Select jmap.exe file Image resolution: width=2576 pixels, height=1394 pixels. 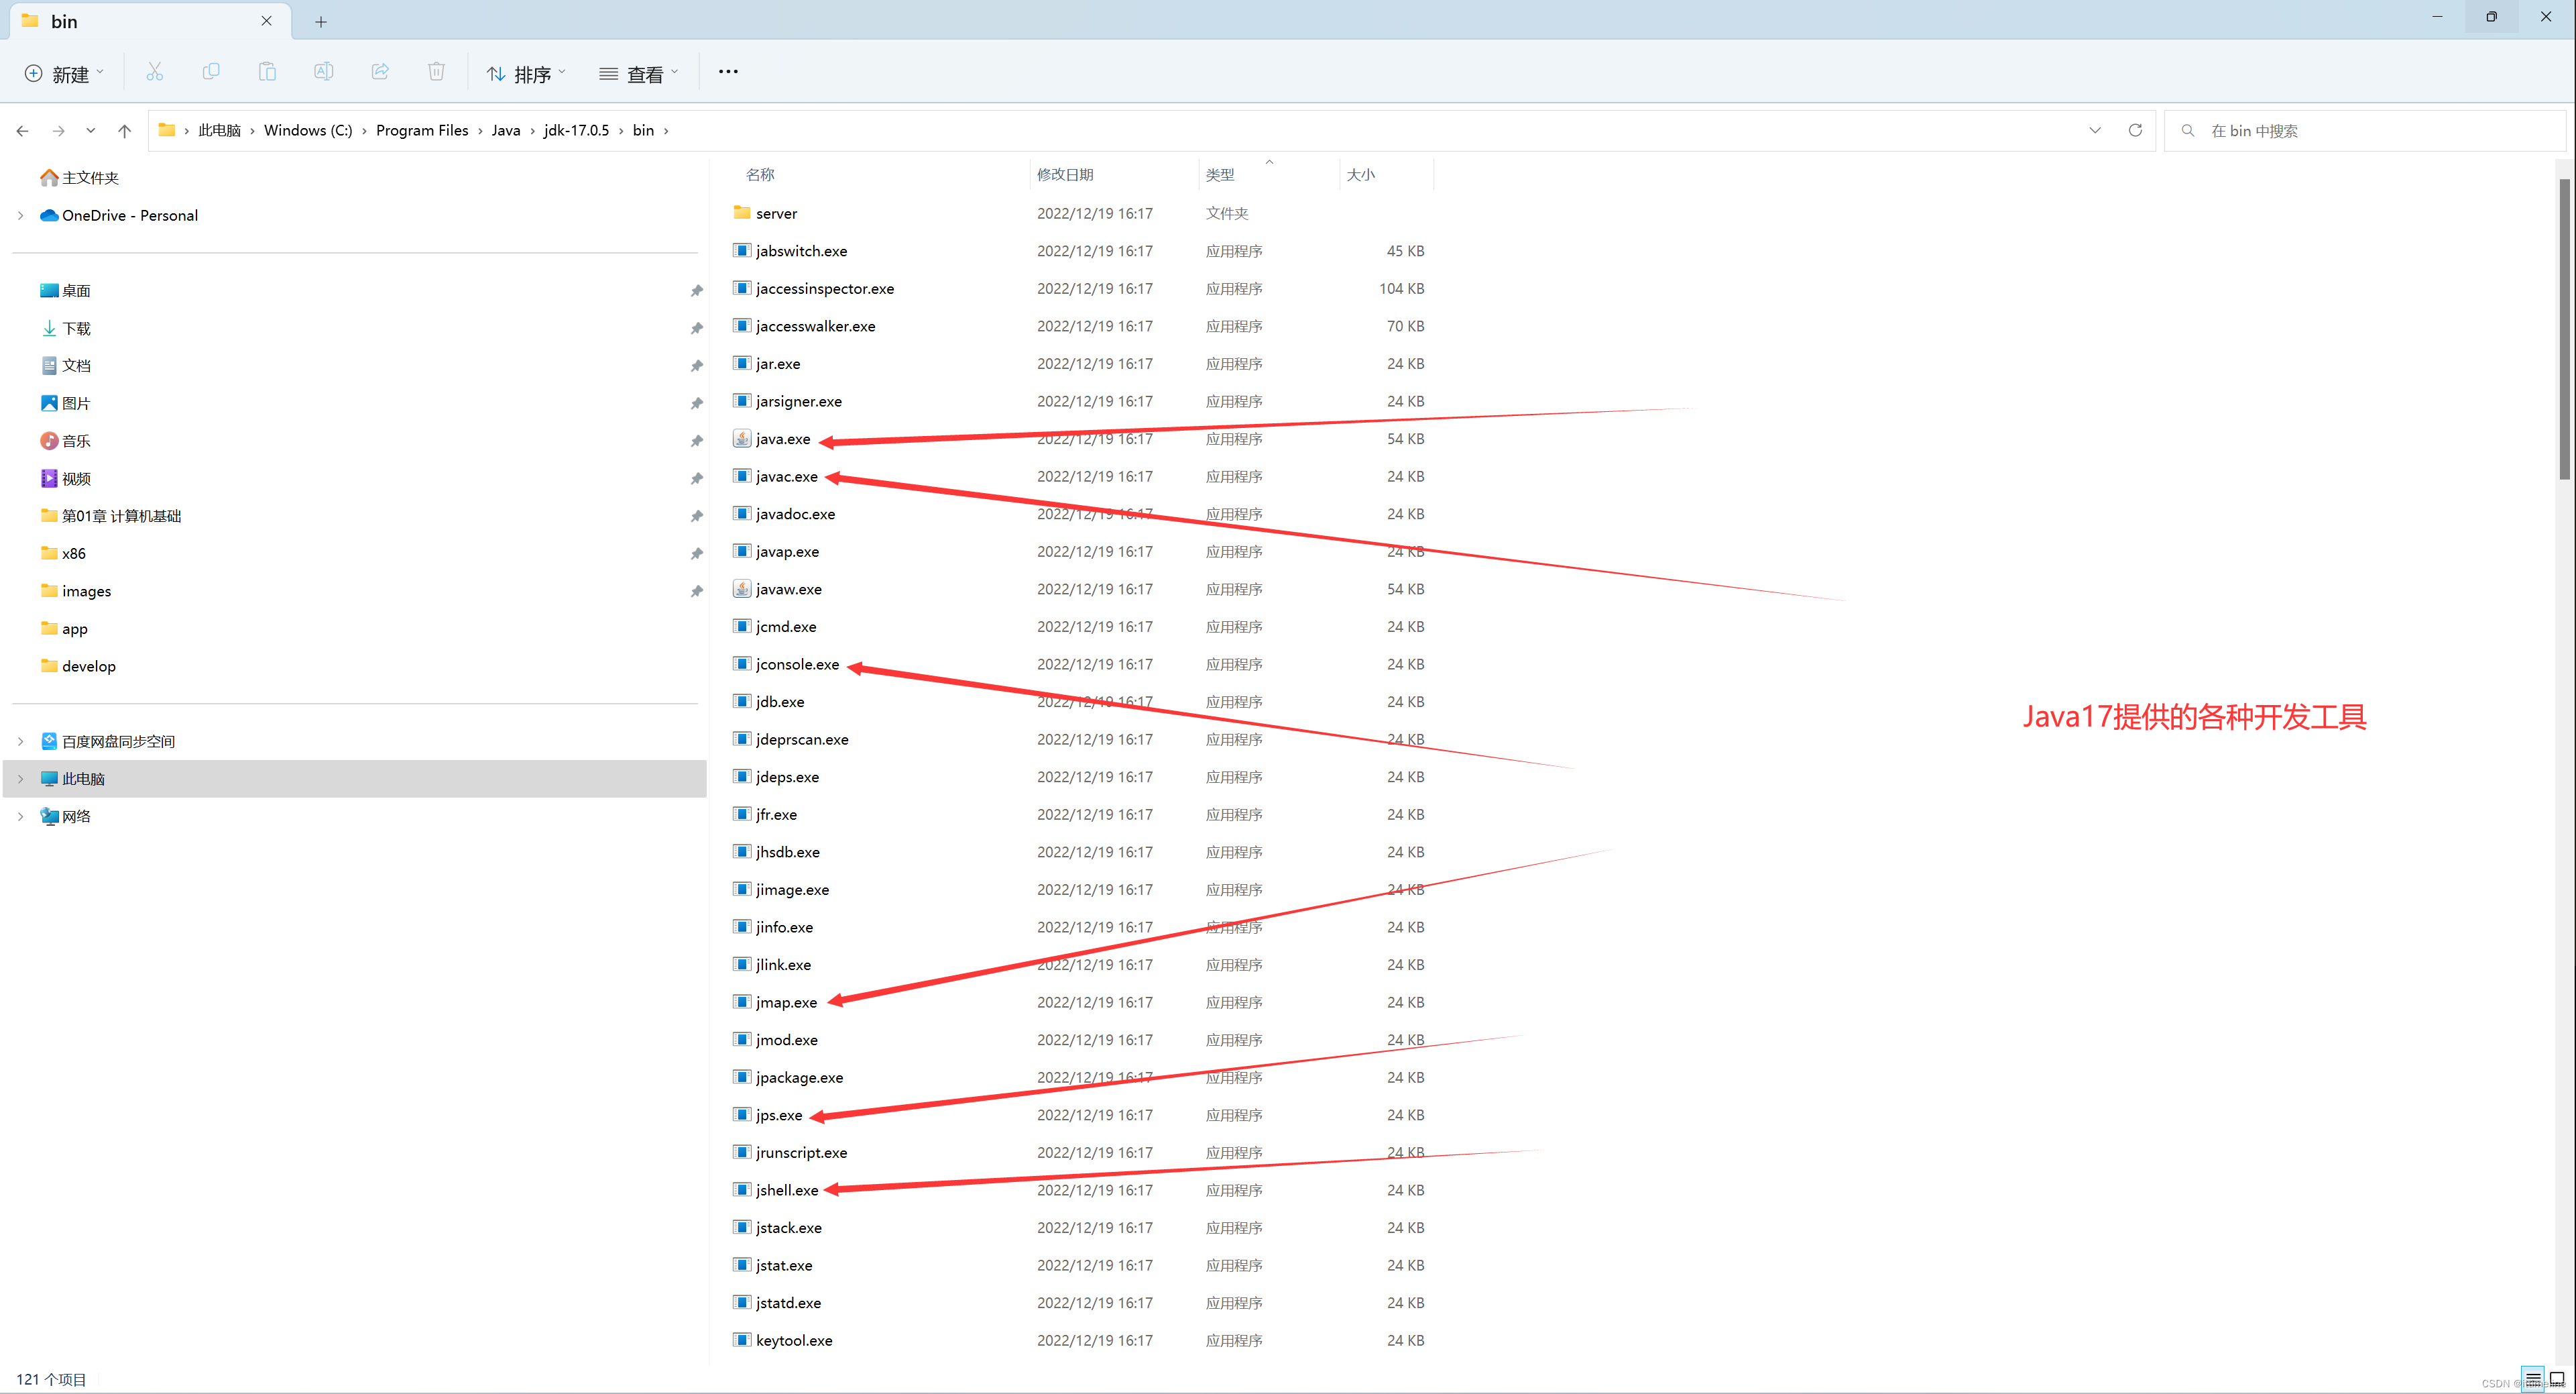[786, 1003]
